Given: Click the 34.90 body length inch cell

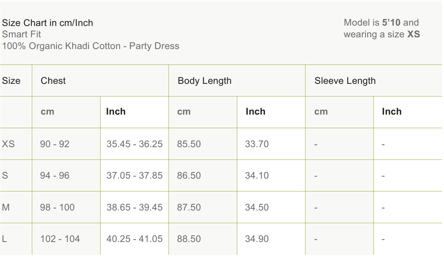Looking at the screenshot, I should [x=256, y=239].
